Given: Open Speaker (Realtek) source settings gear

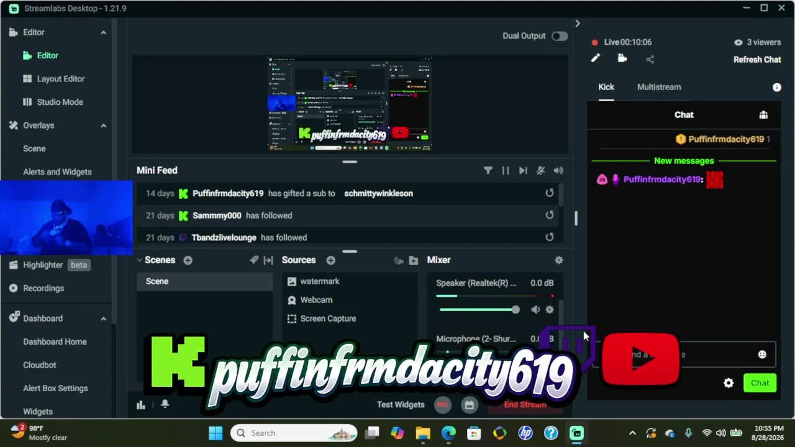Looking at the screenshot, I should tap(550, 309).
